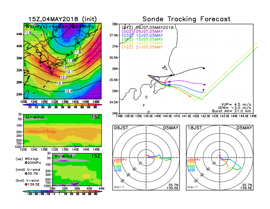The image size is (270, 209).
Task: Click the 'Sonde Tracking Forecast' heading
Action: pos(186,19)
